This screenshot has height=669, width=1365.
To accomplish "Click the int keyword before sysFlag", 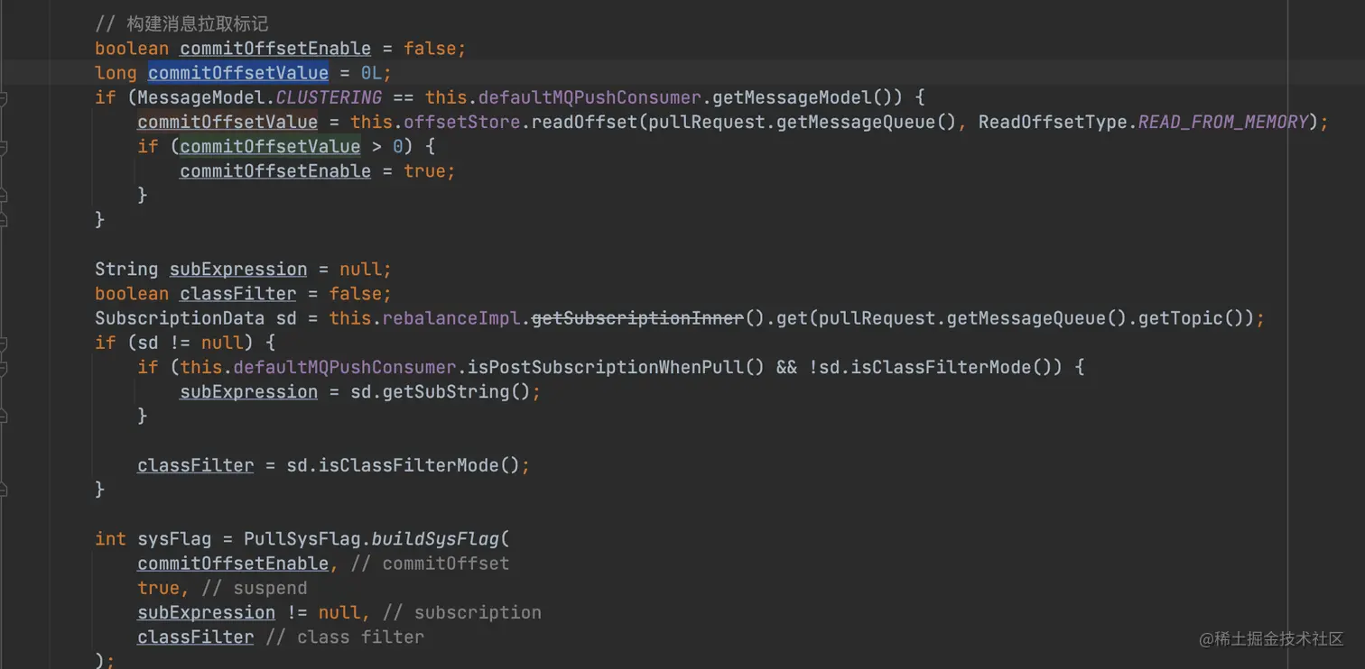I will (110, 539).
